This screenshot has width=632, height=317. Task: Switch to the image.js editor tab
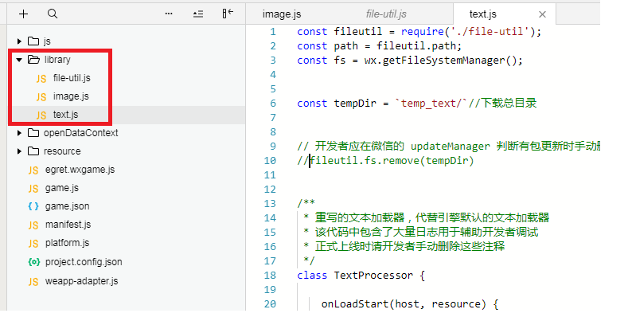pyautogui.click(x=282, y=14)
